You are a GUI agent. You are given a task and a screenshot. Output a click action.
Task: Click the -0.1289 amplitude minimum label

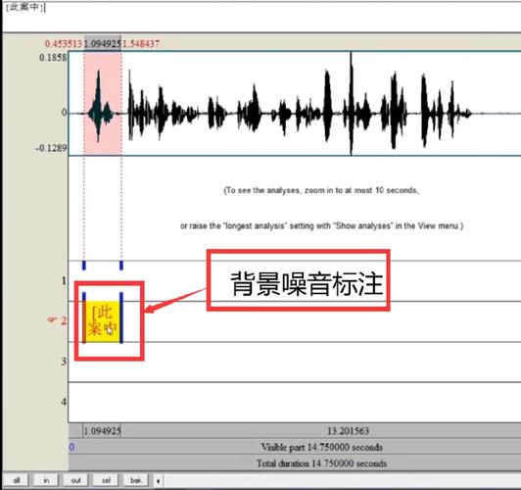[x=51, y=148]
